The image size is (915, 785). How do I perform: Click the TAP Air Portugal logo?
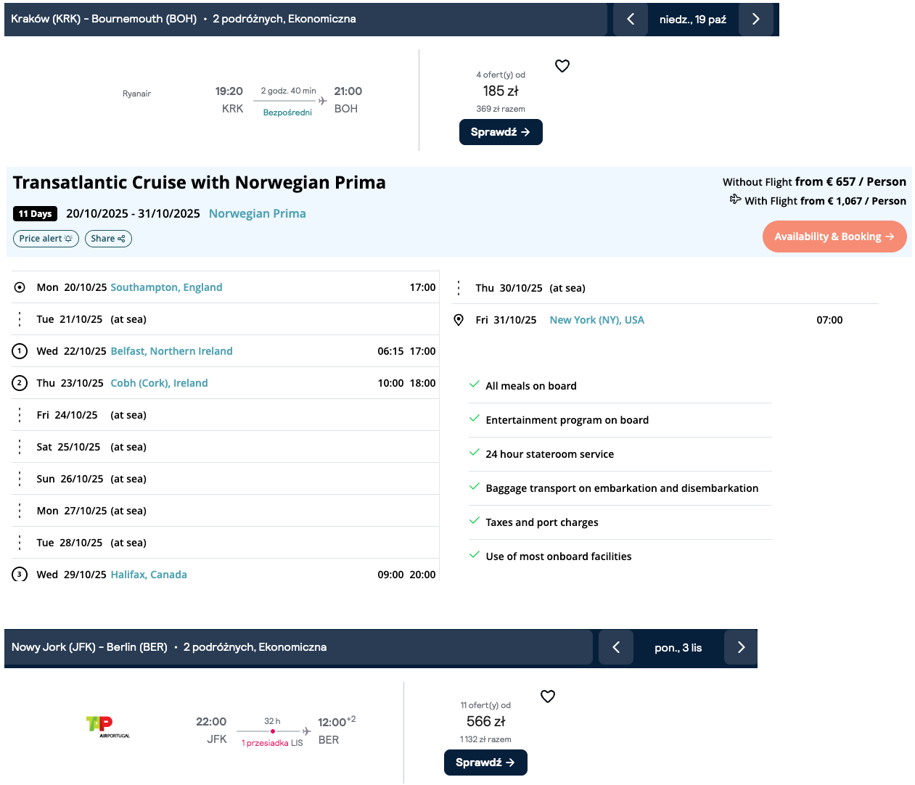108,726
